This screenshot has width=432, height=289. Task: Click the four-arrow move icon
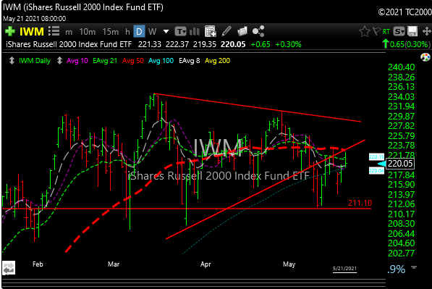tap(426, 31)
